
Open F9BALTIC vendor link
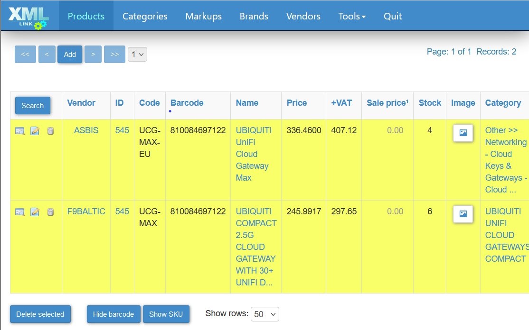pyautogui.click(x=86, y=211)
